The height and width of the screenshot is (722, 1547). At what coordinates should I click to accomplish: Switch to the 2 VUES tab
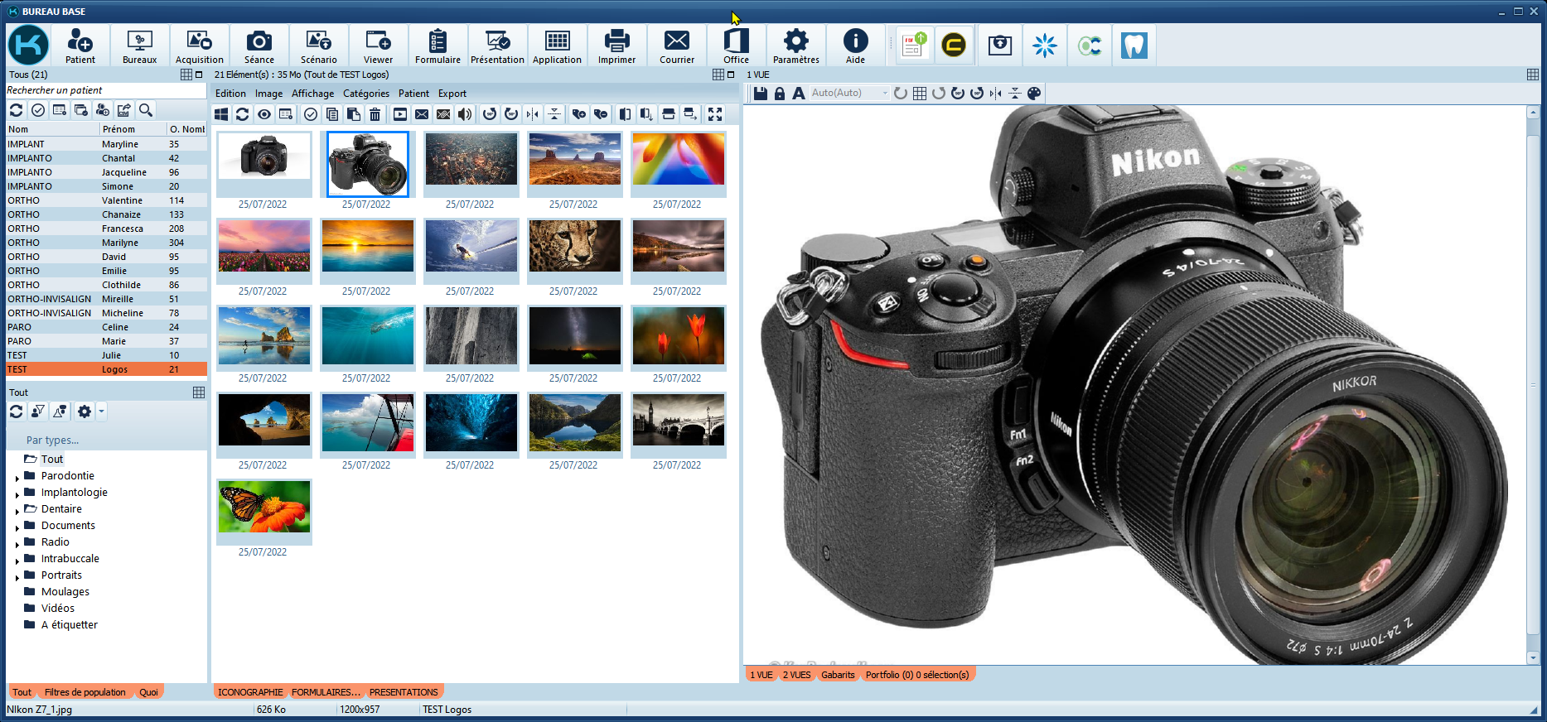796,675
